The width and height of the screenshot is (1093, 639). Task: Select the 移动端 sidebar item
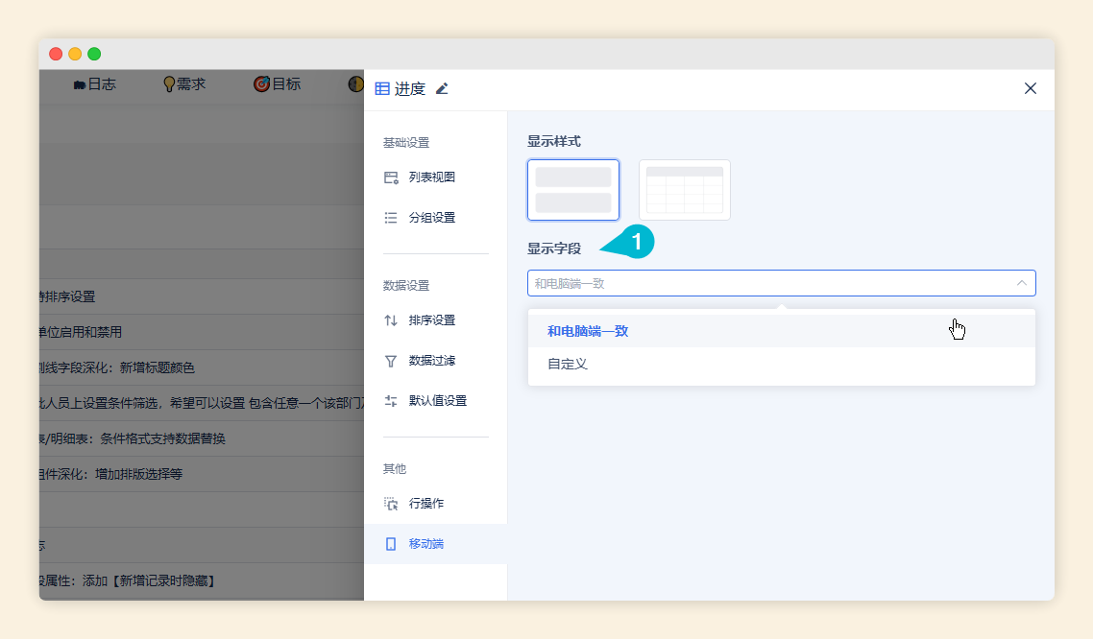(x=425, y=544)
